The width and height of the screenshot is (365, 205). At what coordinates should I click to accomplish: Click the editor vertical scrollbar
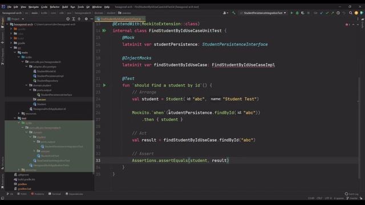pos(359,128)
